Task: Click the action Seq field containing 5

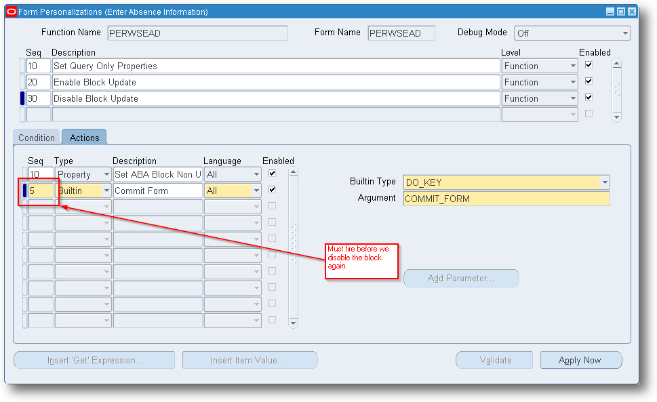Action: 41,190
